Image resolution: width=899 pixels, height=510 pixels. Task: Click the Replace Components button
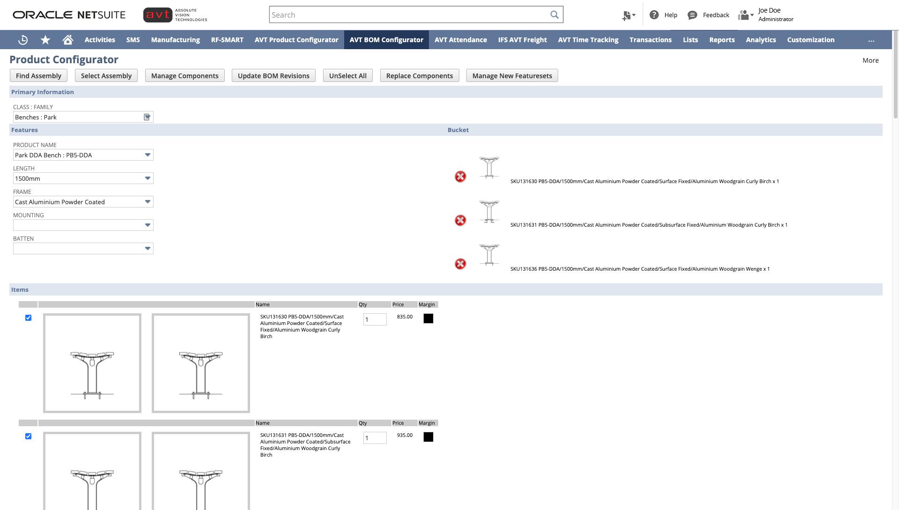[x=419, y=76]
